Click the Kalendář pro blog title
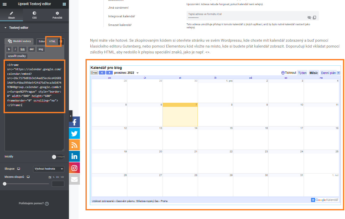Viewport: 345px width, 219px height. [106, 68]
